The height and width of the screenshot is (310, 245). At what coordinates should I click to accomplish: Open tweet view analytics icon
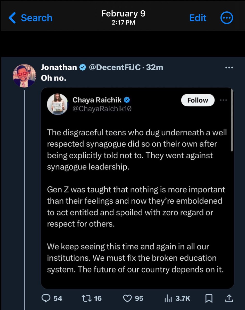pos(167,298)
